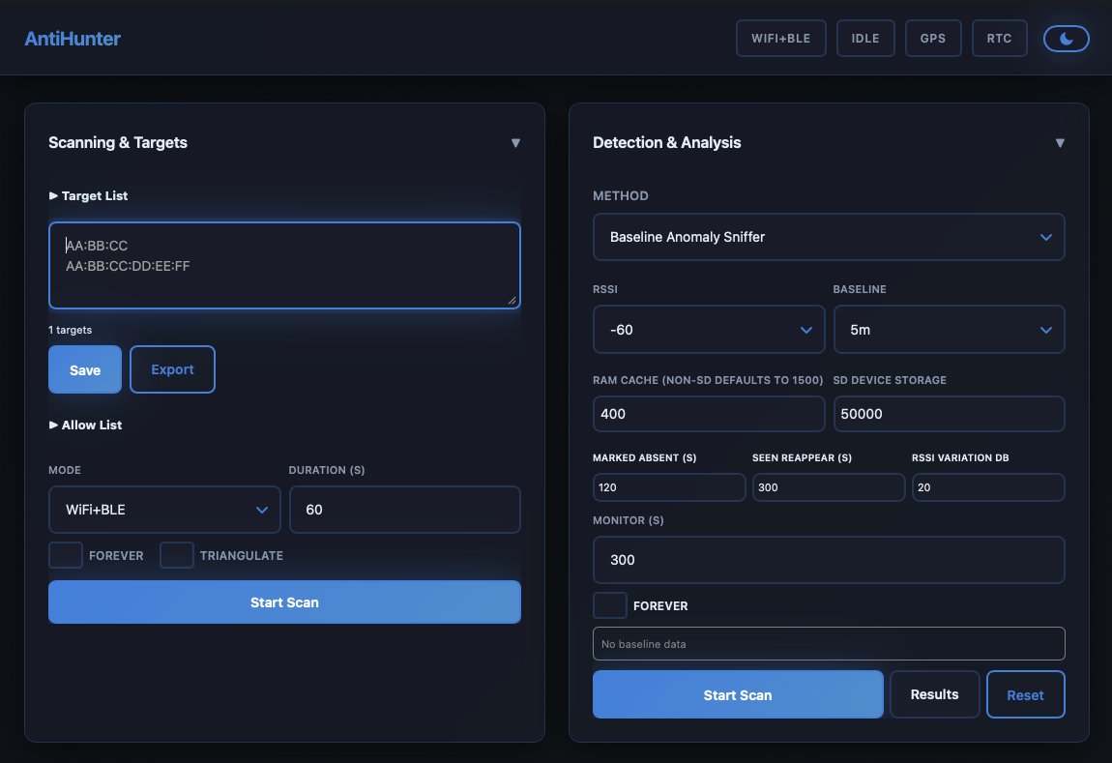Image resolution: width=1112 pixels, height=763 pixels.
Task: Open the RSSI -60 dropdown
Action: 709,329
